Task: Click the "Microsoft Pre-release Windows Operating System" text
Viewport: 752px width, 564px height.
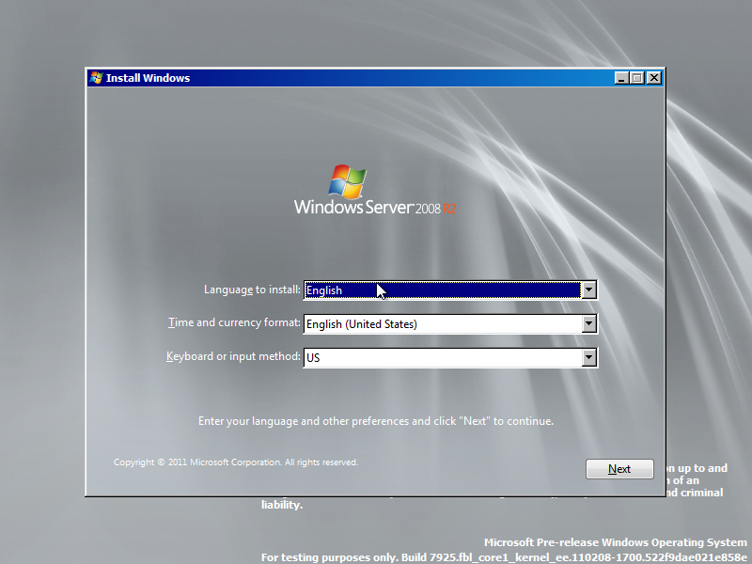Action: click(x=616, y=542)
